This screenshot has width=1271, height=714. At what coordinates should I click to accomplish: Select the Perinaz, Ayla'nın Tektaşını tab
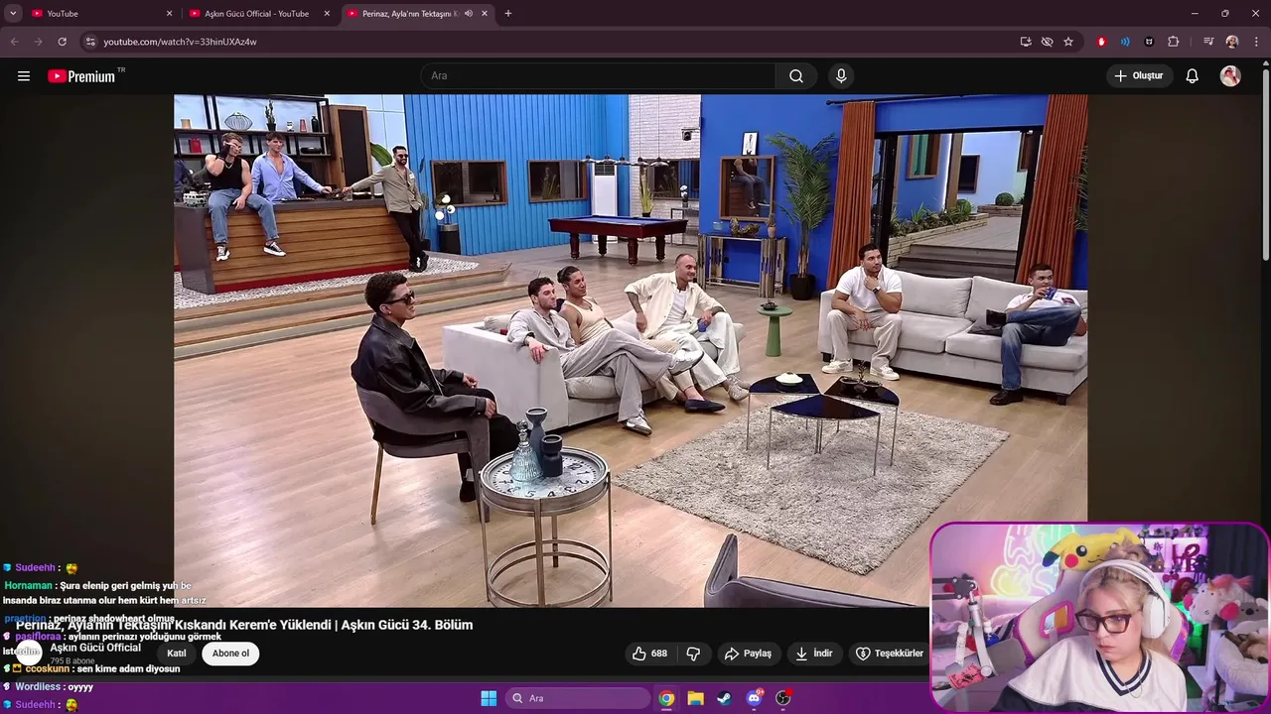[x=418, y=13]
